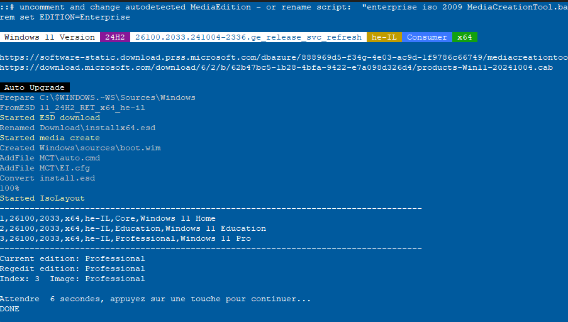568x322 pixels.
Task: Select the Windows 11 Education row
Action: [133, 228]
